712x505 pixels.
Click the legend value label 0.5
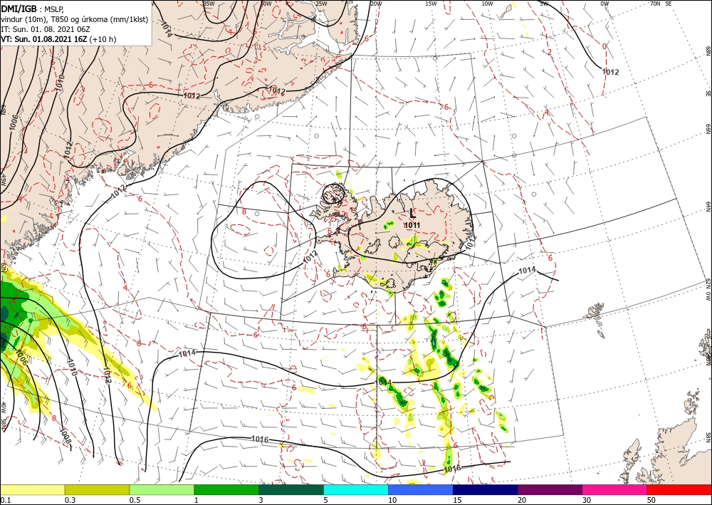[135, 500]
